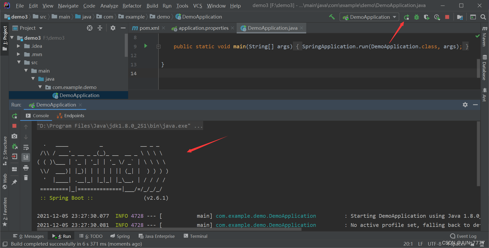Click the Build project hammer icon
489x248 pixels.
332,17
